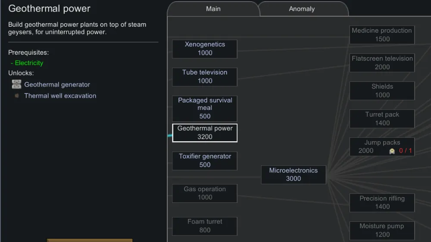Viewport: 431px width, 242px height.
Task: Select the Shields research project
Action: [382, 91]
